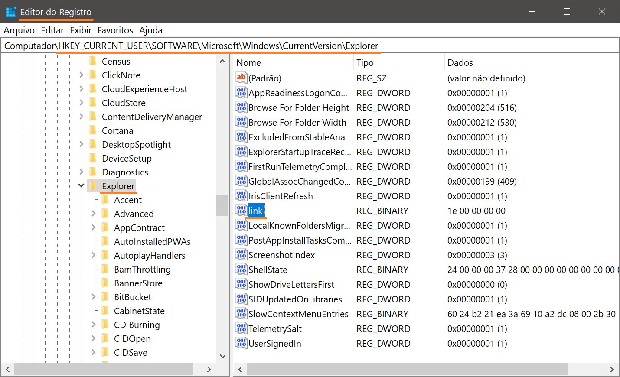Open the Arquivo menu
Image resolution: width=620 pixels, height=377 pixels.
coord(19,30)
